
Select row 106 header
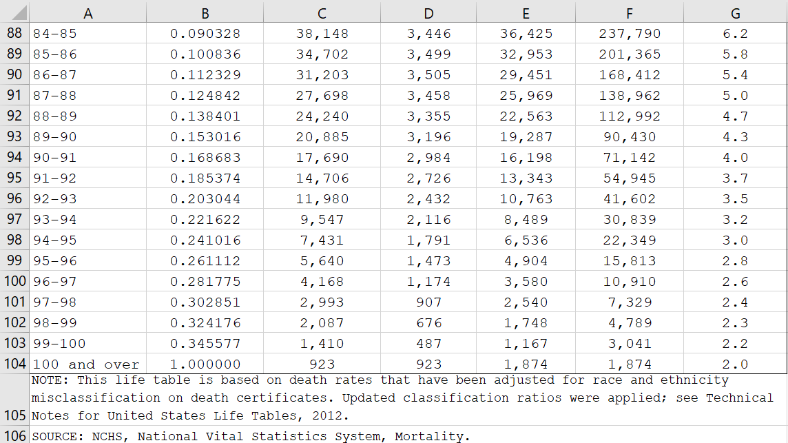(12, 435)
